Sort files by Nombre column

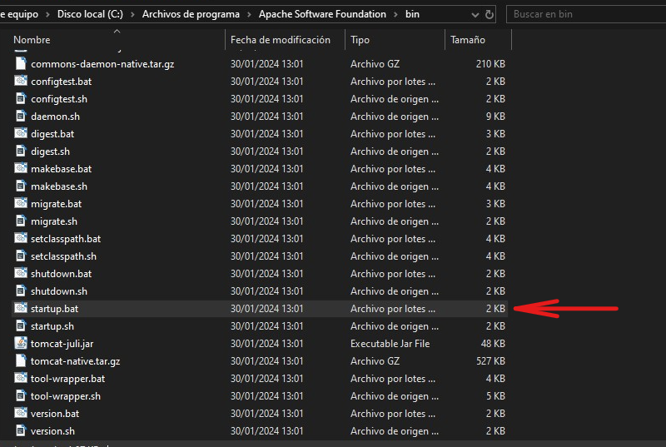[x=32, y=40]
